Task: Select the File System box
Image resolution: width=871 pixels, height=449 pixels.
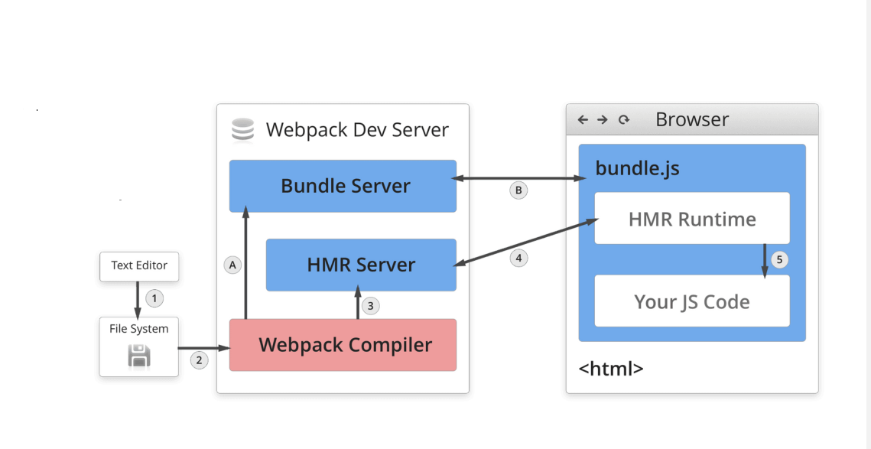Action: pyautogui.click(x=139, y=347)
